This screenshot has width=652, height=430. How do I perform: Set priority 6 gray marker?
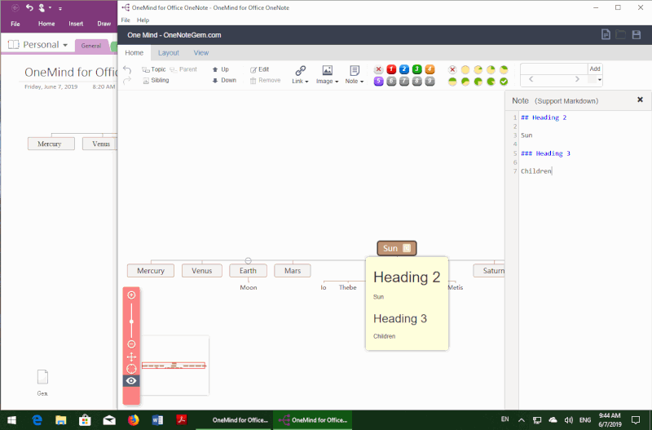391,81
